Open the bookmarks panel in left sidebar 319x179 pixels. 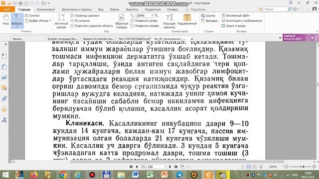click(4, 56)
